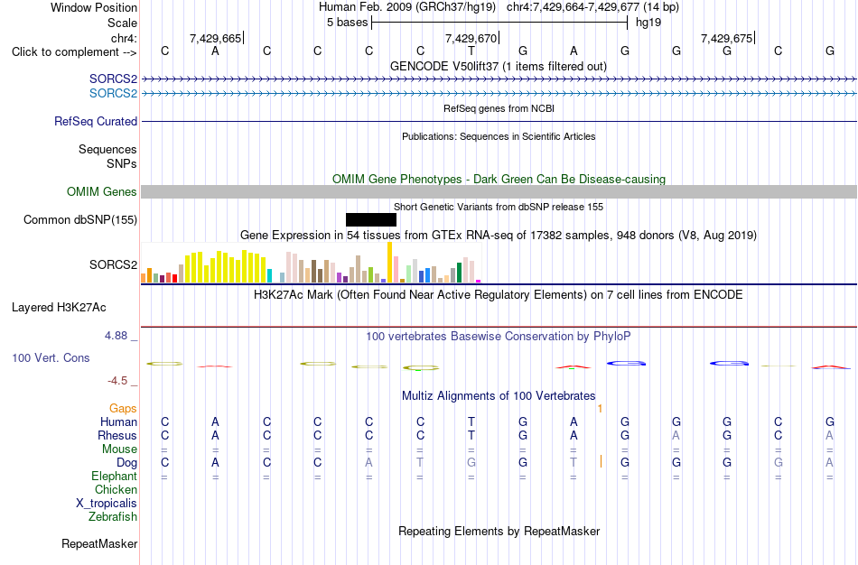This screenshot has width=858, height=565.
Task: Click the Layered H3K27Ac track label
Action: click(x=59, y=308)
